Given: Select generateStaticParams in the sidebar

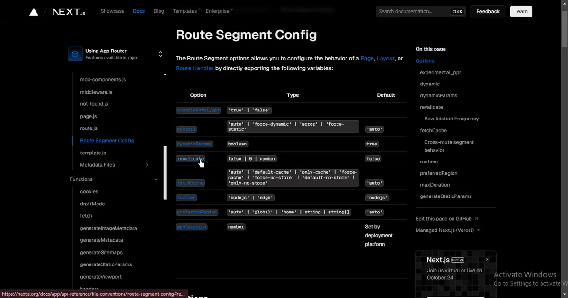Looking at the screenshot, I should (106, 264).
